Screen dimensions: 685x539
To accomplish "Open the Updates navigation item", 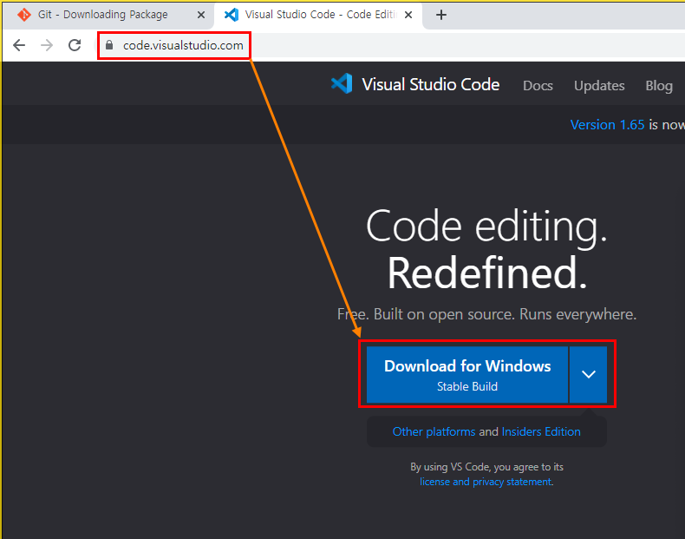I will (599, 86).
